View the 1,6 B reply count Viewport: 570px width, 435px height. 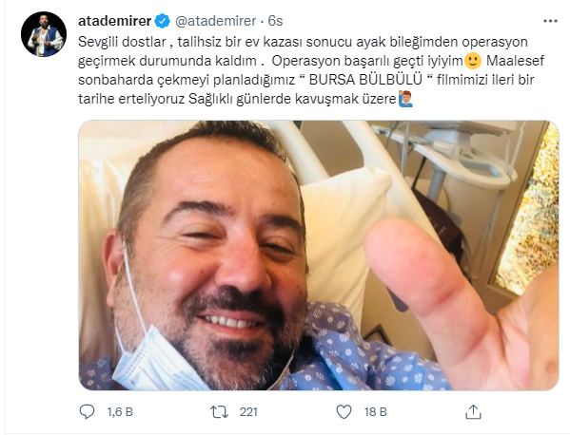point(120,412)
